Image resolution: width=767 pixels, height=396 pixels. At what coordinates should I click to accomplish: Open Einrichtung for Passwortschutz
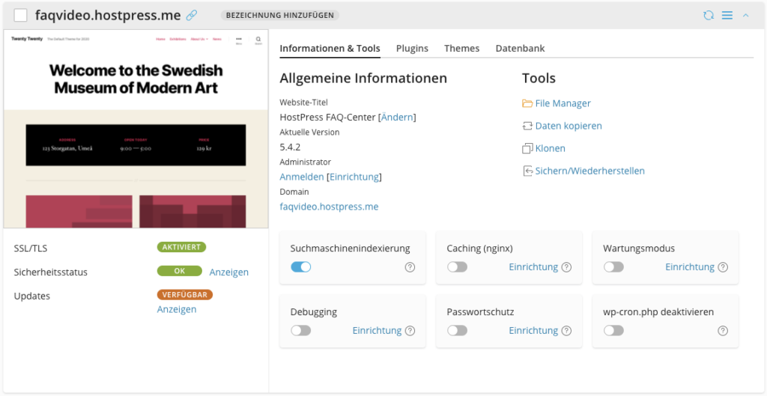[533, 330]
